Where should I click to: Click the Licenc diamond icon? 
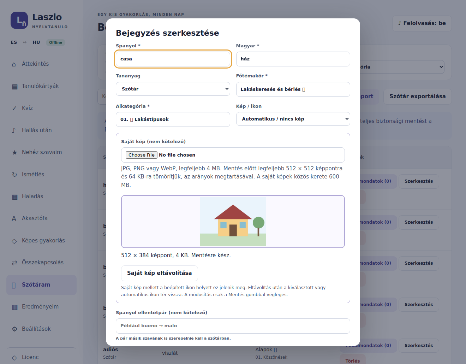14,358
